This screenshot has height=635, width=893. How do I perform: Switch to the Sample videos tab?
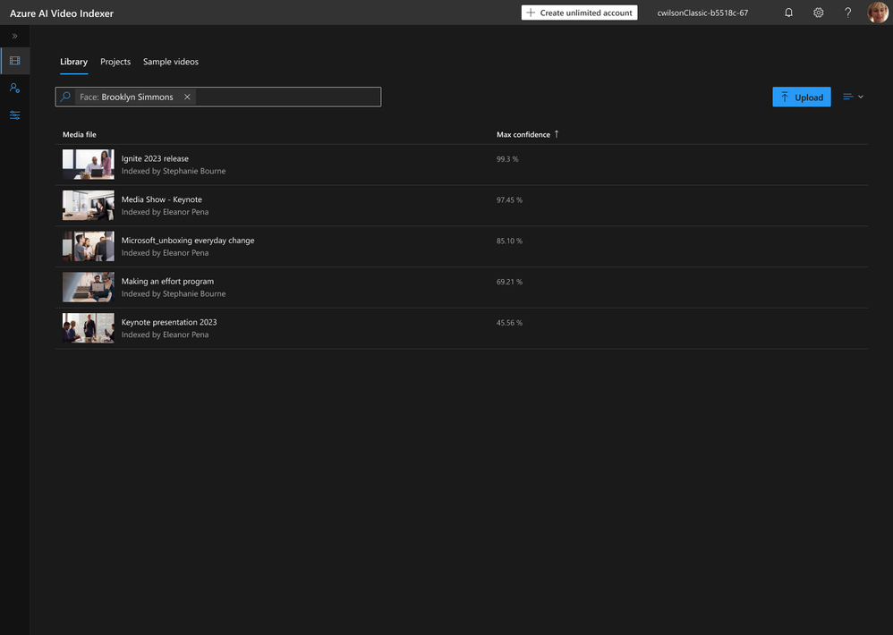pyautogui.click(x=171, y=62)
